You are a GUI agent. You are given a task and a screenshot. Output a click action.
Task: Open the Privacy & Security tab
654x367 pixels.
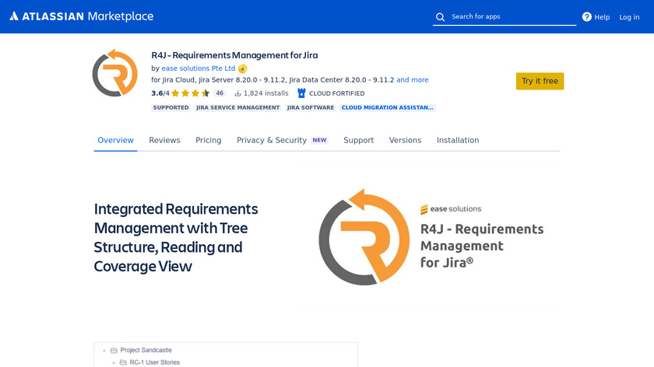[x=272, y=141]
